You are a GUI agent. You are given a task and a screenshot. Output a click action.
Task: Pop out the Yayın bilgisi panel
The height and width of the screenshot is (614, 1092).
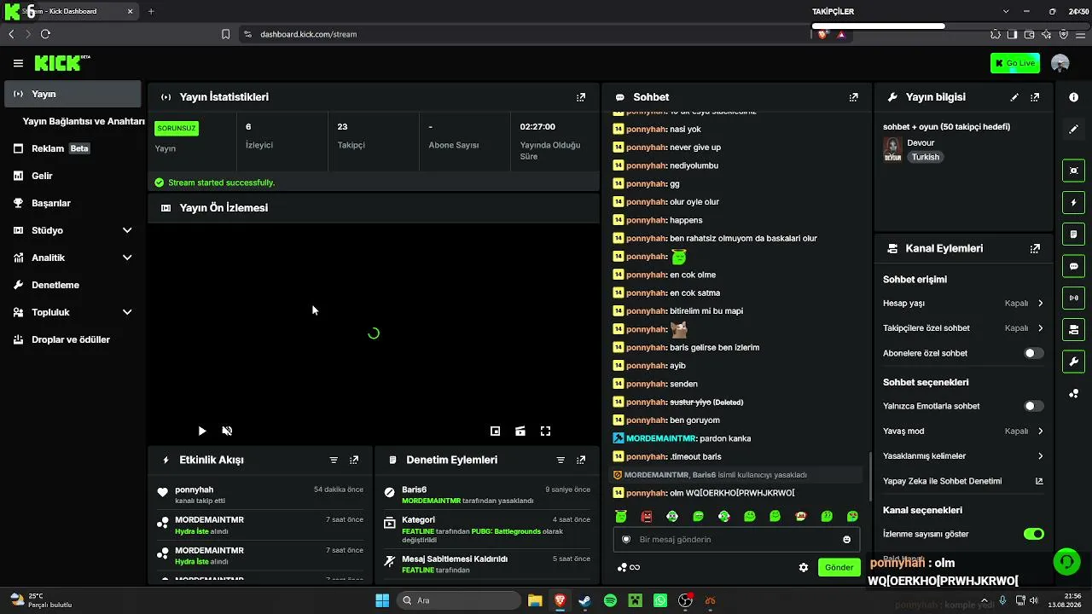pos(1035,97)
